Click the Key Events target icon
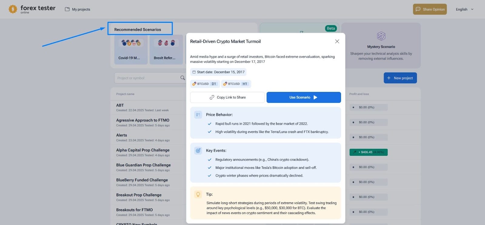 pos(198,150)
